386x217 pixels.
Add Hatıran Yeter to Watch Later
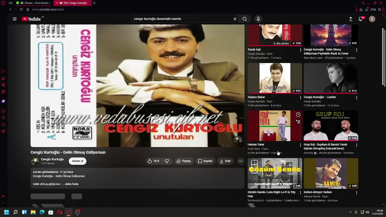(298, 115)
